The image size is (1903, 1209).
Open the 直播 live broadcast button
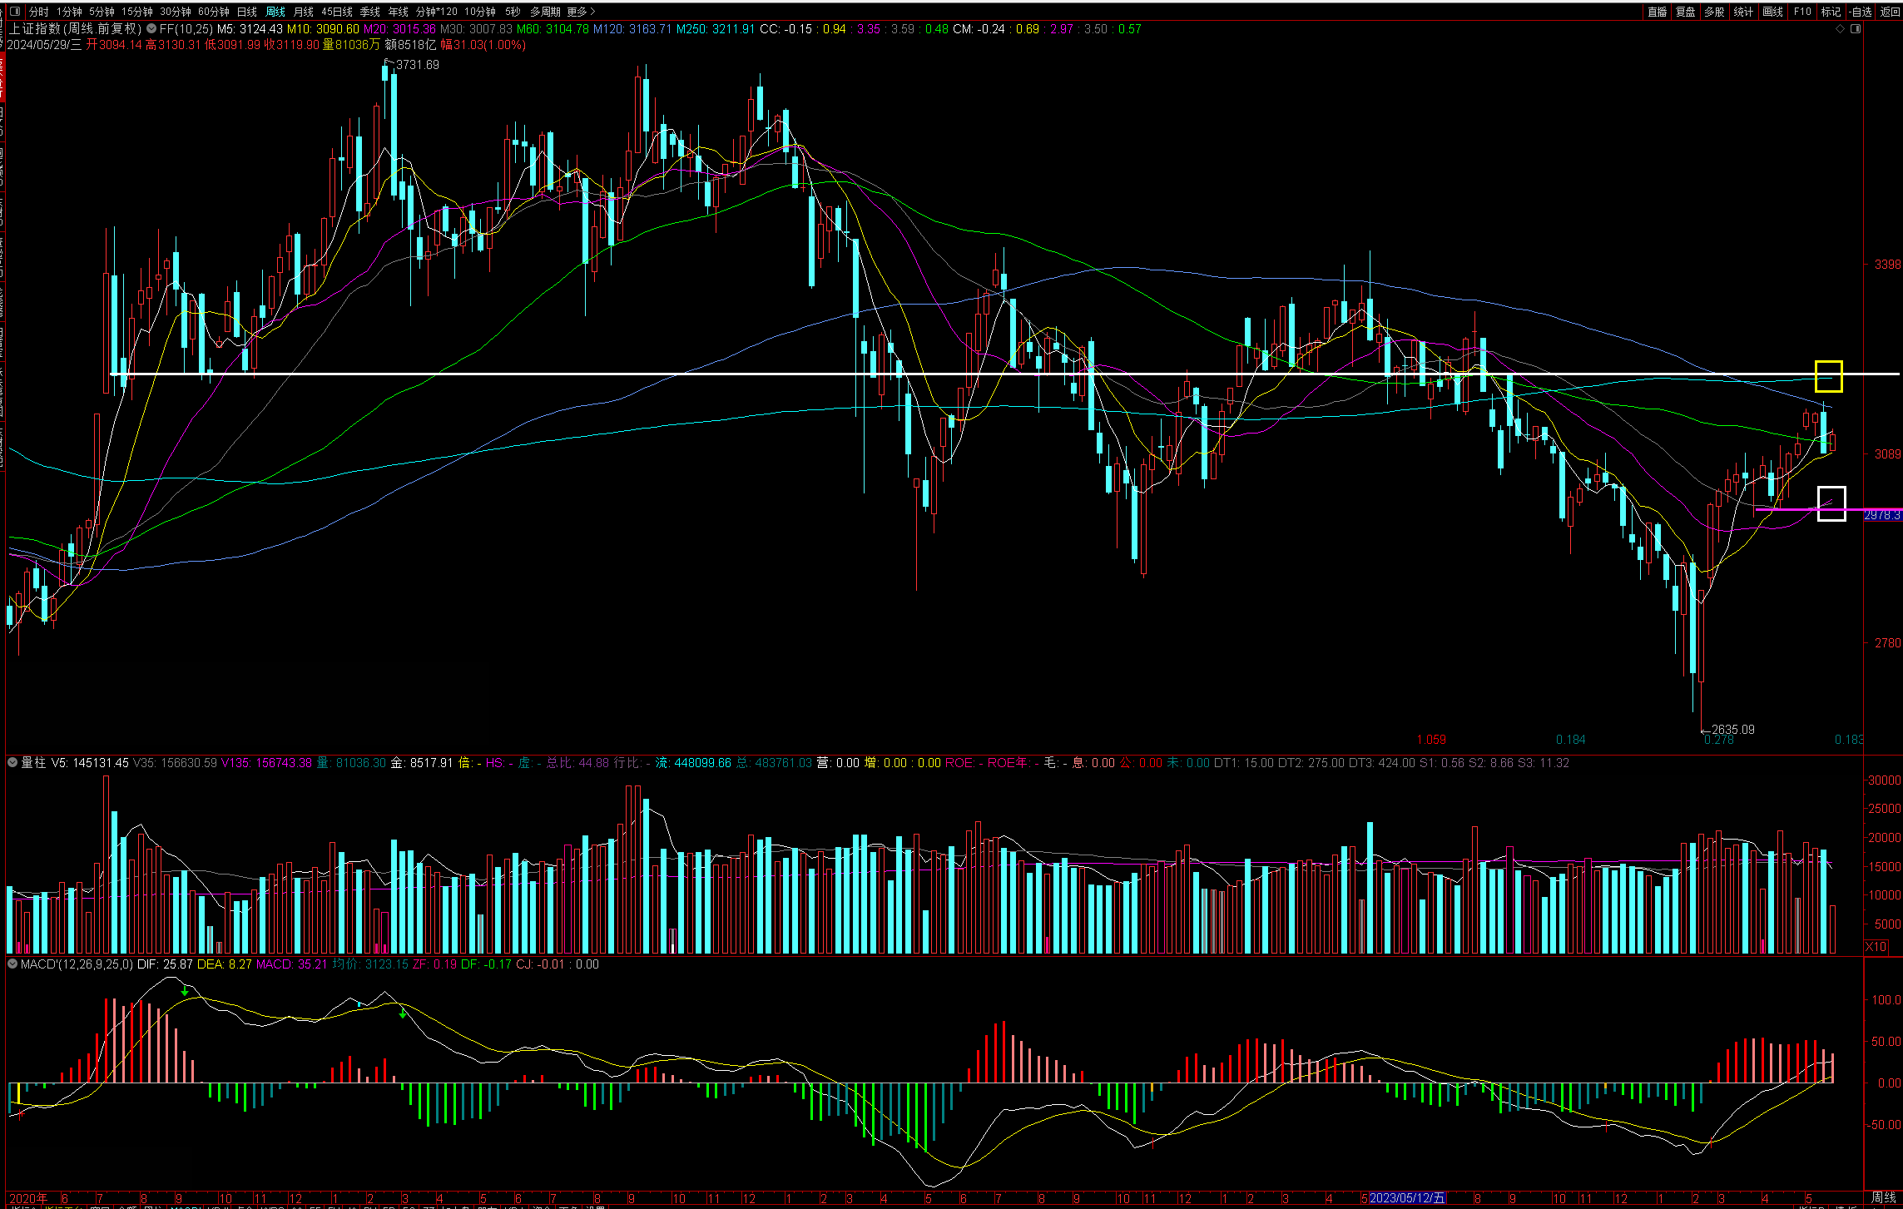[1657, 12]
